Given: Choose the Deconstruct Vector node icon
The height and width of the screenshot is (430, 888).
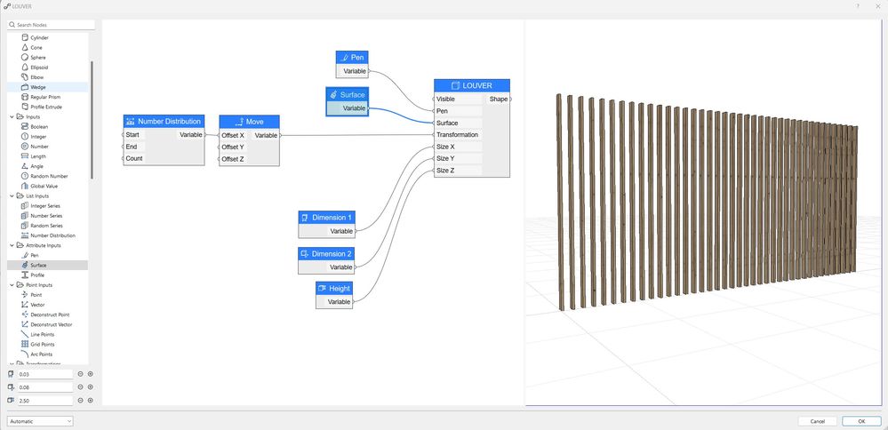Looking at the screenshot, I should (x=24, y=324).
